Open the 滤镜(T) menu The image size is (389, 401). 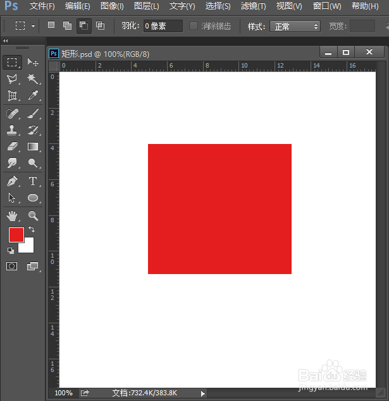pos(254,6)
